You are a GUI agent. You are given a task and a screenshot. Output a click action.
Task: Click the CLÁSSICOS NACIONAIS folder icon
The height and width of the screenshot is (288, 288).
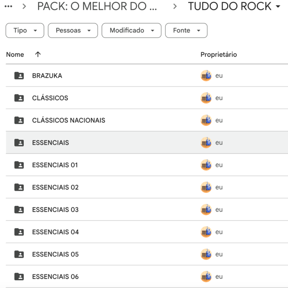tap(19, 120)
